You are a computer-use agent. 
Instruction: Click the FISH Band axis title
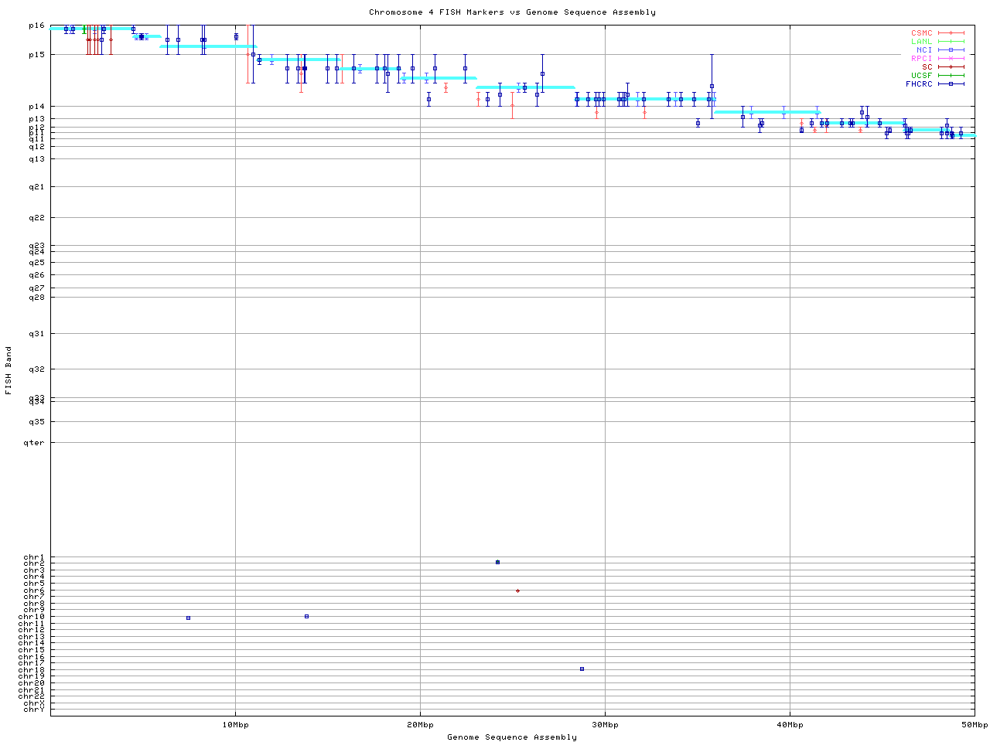pyautogui.click(x=9, y=370)
